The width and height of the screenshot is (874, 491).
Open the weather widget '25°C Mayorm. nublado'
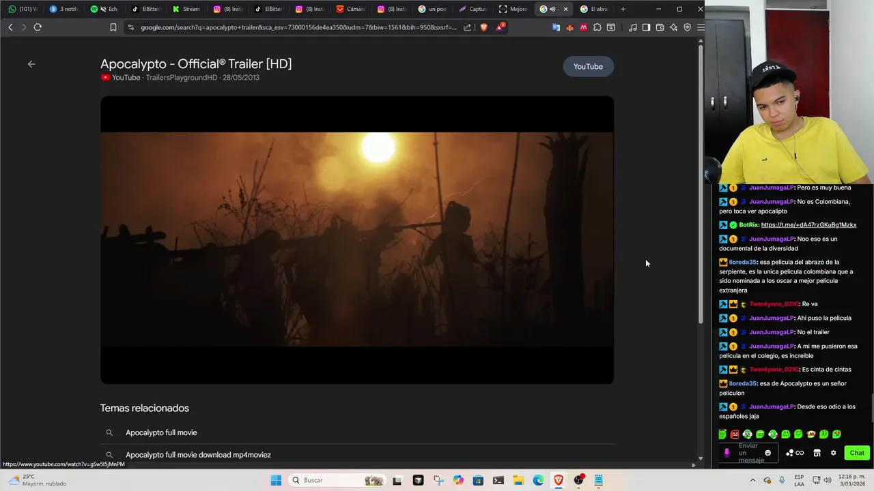38,480
